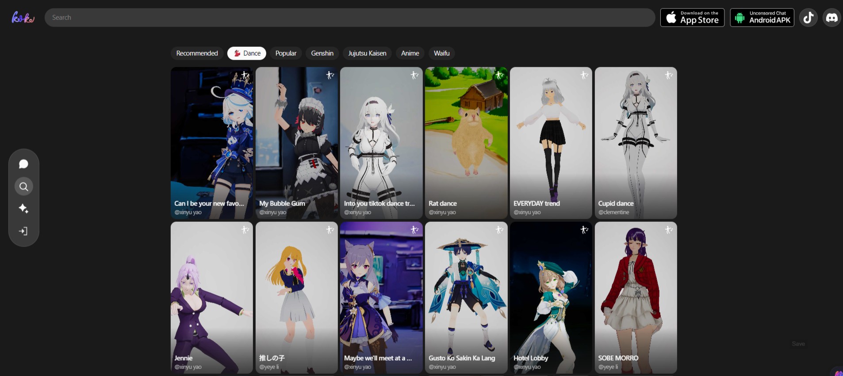Click the dance icon on the Into you tiktok dance card
The width and height of the screenshot is (843, 376).
click(414, 75)
